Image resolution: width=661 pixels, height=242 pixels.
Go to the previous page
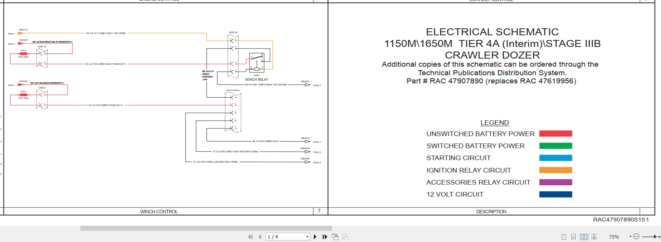[x=260, y=237]
